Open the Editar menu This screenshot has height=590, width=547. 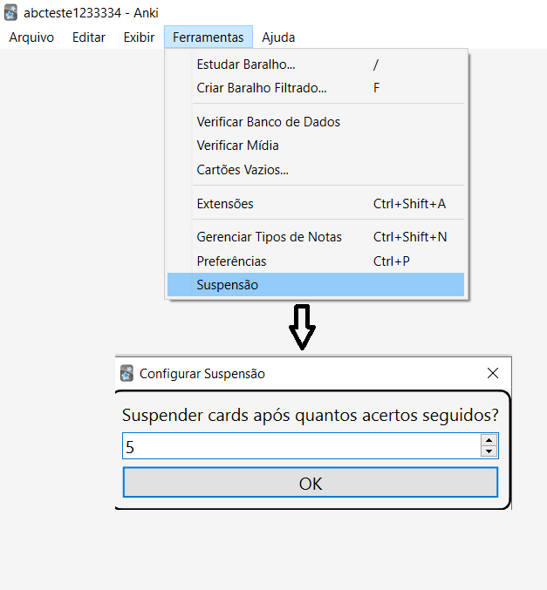89,37
